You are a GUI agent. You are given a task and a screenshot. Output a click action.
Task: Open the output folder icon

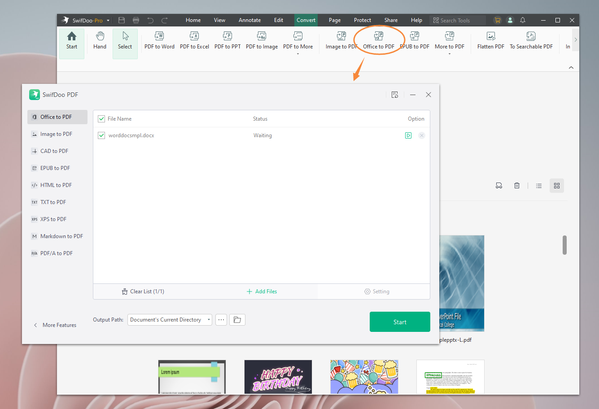[237, 320]
